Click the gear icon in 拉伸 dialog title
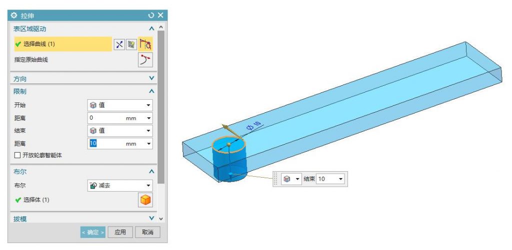Viewport: 512px width, 250px height. tap(13, 15)
